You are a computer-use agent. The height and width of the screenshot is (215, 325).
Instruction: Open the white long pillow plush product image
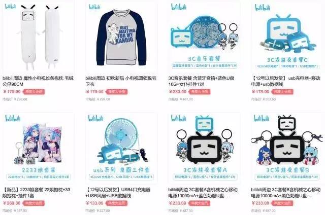(x=39, y=37)
